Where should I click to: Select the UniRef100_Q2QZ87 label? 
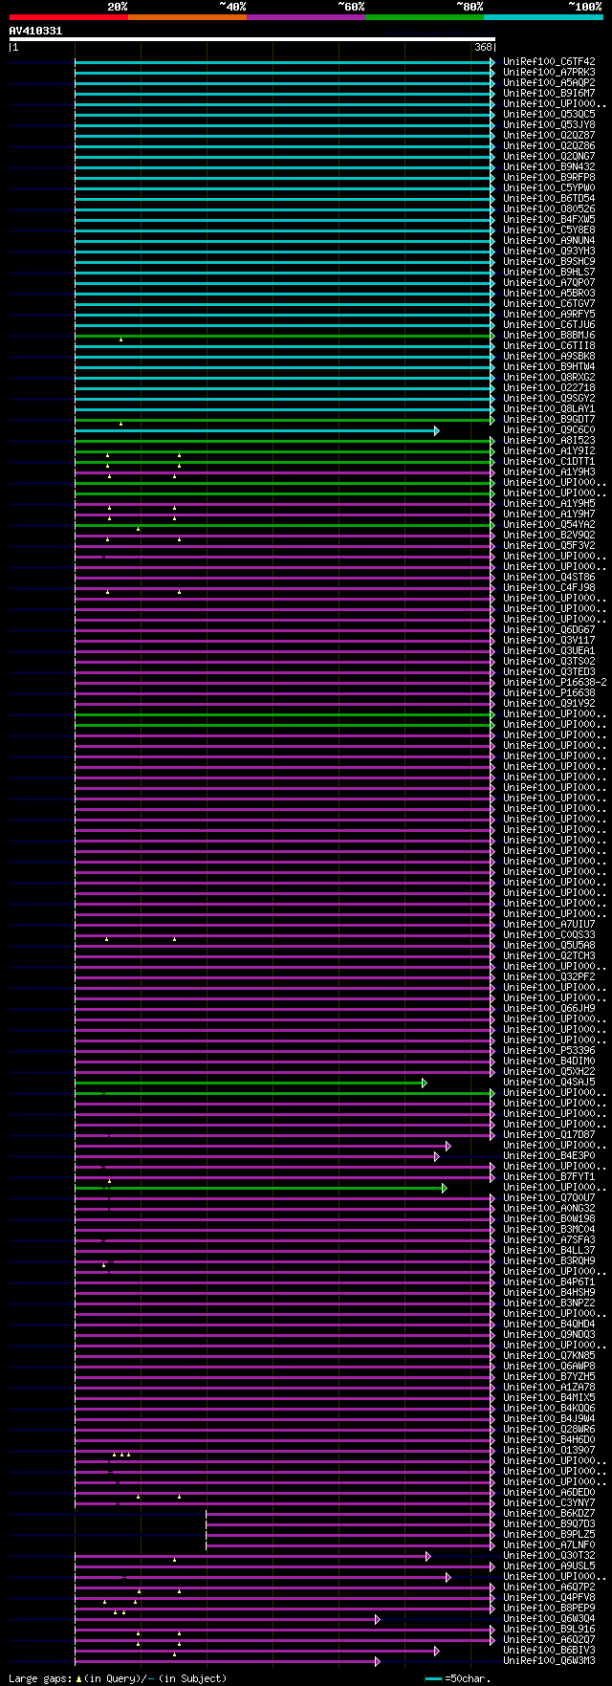549,136
